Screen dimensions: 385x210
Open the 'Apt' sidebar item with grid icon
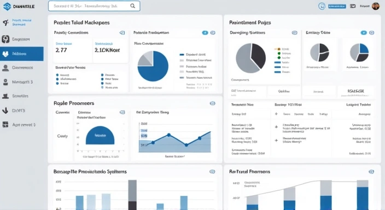[22, 125]
